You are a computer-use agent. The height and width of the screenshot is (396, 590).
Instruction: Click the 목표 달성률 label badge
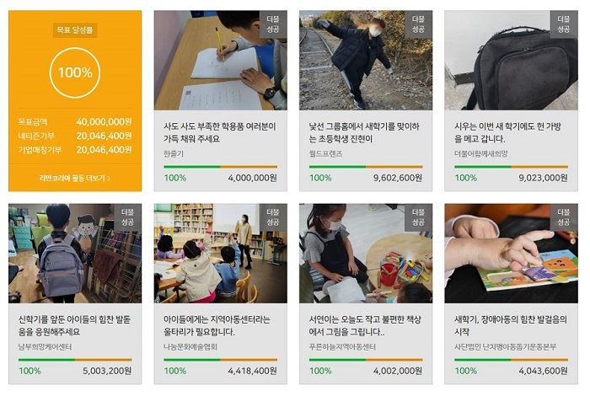pos(75,30)
